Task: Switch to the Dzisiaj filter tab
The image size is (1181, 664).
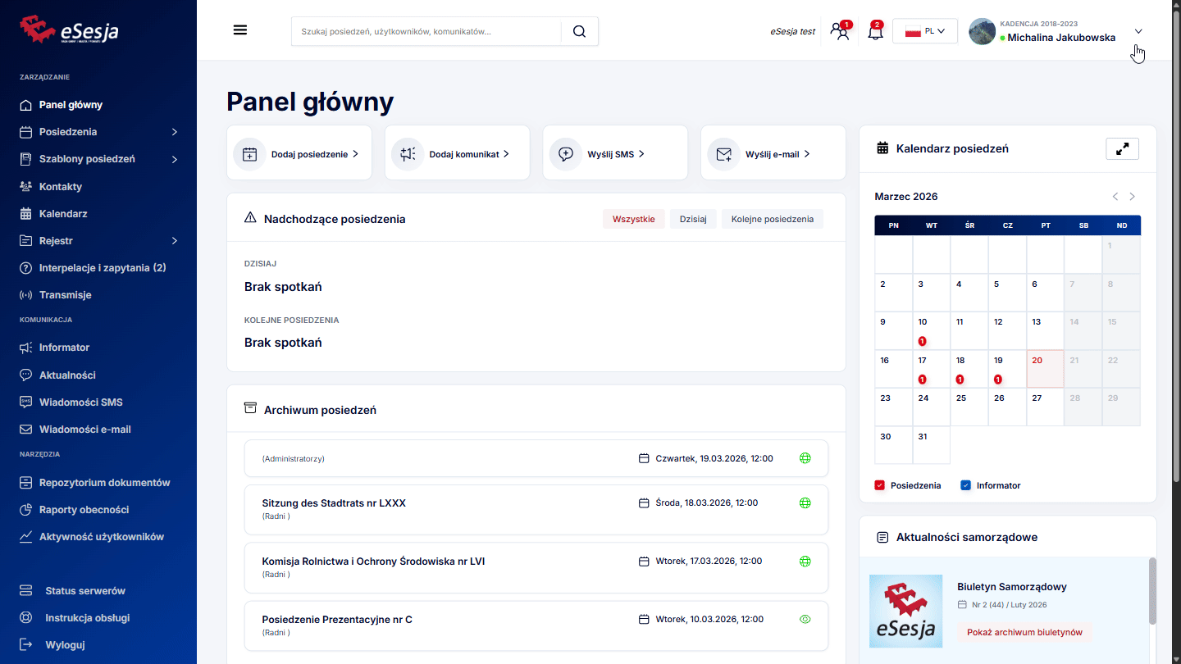Action: click(693, 219)
